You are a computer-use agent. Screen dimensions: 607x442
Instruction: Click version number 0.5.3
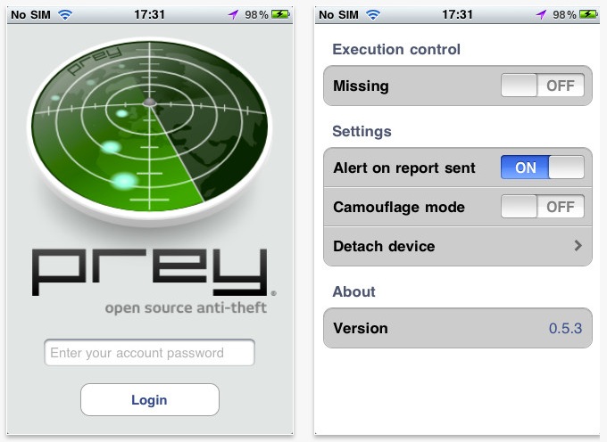click(x=565, y=329)
